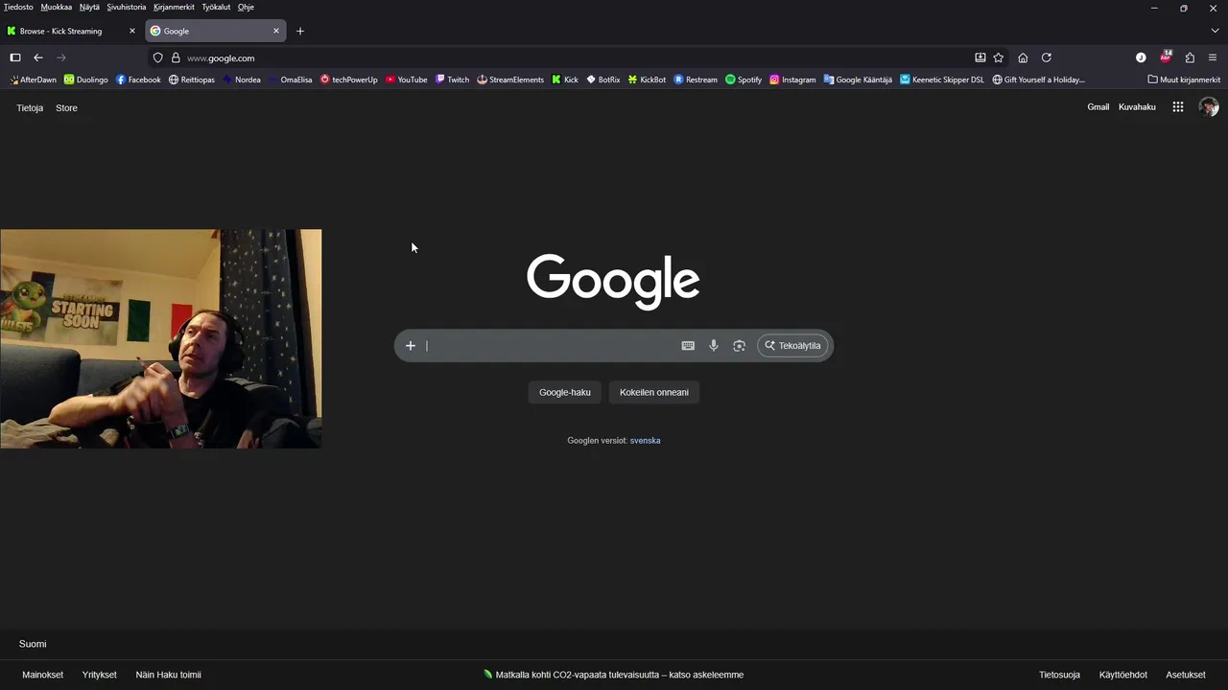Toggle the sidebar panel icon
Screen dimensions: 1228x690
[15, 57]
